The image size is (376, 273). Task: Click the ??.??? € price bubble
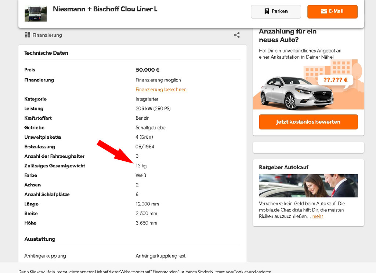tap(336, 80)
